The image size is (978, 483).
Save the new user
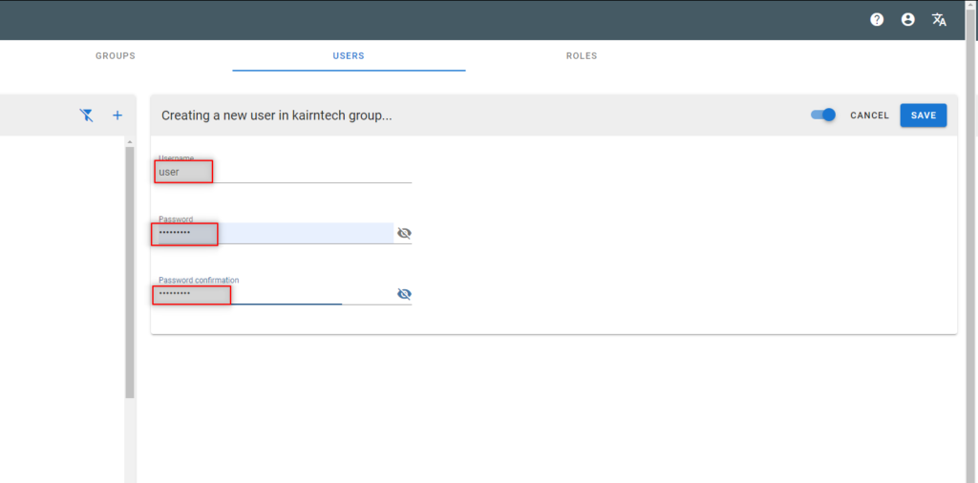924,115
